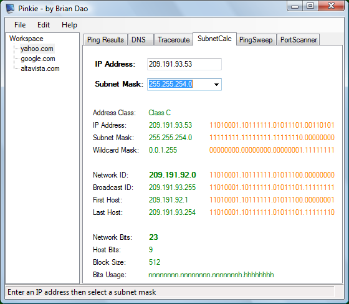This screenshot has width=349, height=304.
Task: Click the green IP Address value 209.191.93.53
Action: [x=170, y=125]
